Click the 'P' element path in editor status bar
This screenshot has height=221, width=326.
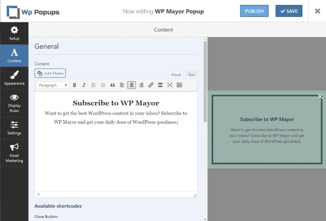[x=39, y=194]
